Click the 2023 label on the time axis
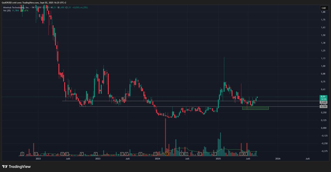 coord(98,159)
